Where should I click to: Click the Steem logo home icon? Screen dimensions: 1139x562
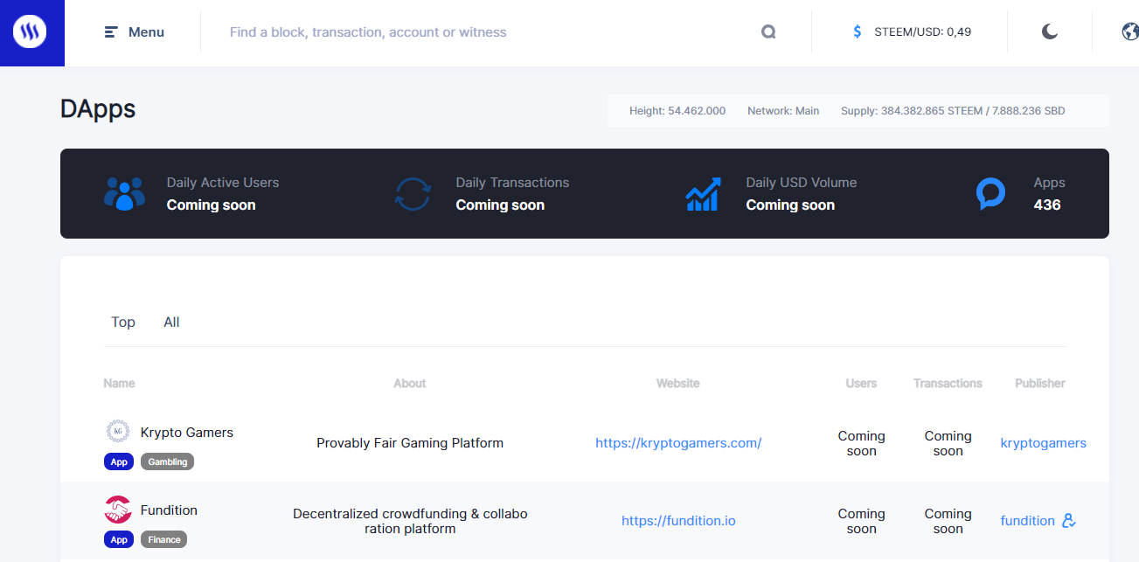click(x=30, y=32)
